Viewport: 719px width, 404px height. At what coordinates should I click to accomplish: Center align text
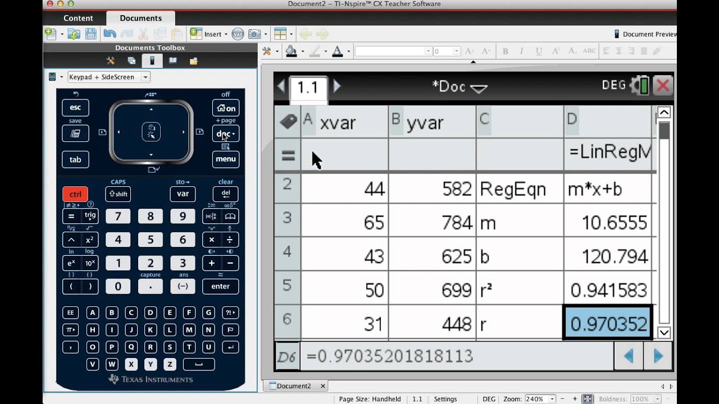pyautogui.click(x=618, y=51)
